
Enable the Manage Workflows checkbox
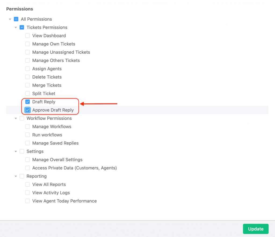coord(28,127)
